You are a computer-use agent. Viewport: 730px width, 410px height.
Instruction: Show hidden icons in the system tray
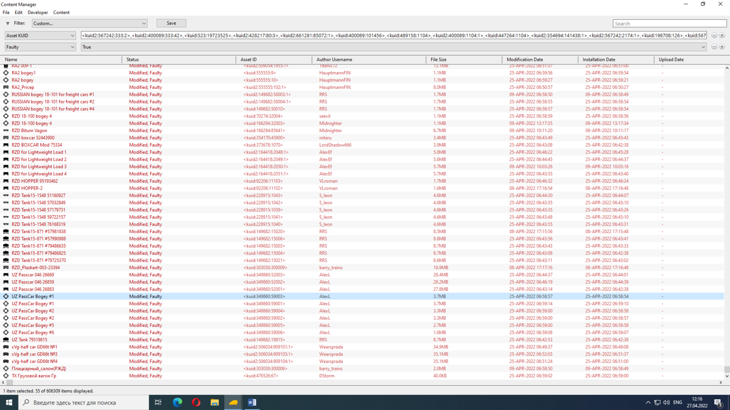click(648, 402)
